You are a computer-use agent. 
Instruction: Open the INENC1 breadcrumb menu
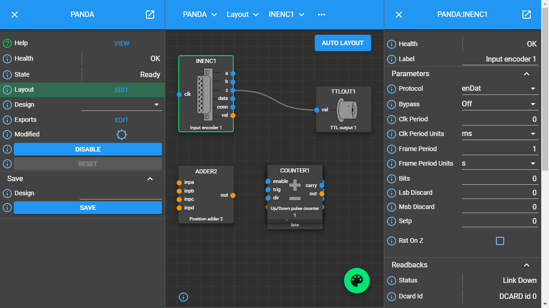pos(286,15)
